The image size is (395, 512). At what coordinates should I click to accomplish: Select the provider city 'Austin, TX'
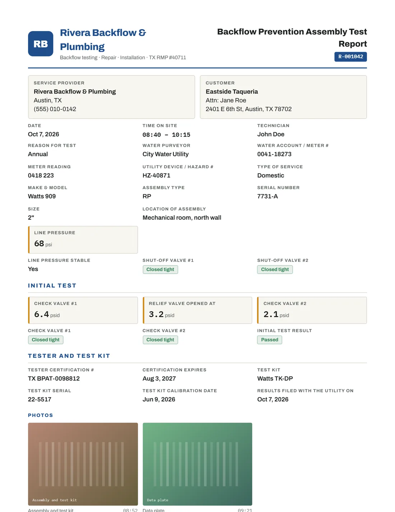coord(48,100)
